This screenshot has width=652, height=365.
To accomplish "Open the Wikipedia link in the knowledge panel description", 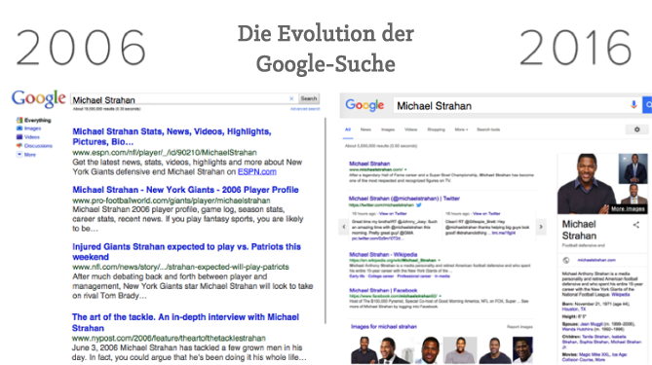I will tap(621, 294).
